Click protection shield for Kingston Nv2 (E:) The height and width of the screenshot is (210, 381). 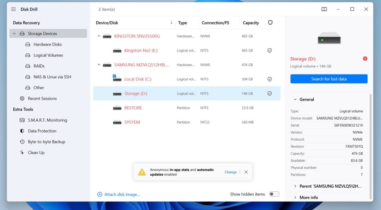click(269, 51)
